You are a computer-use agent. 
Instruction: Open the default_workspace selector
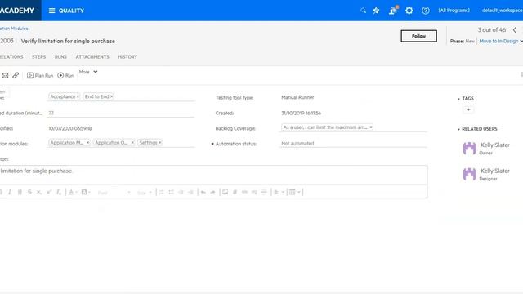coord(502,11)
